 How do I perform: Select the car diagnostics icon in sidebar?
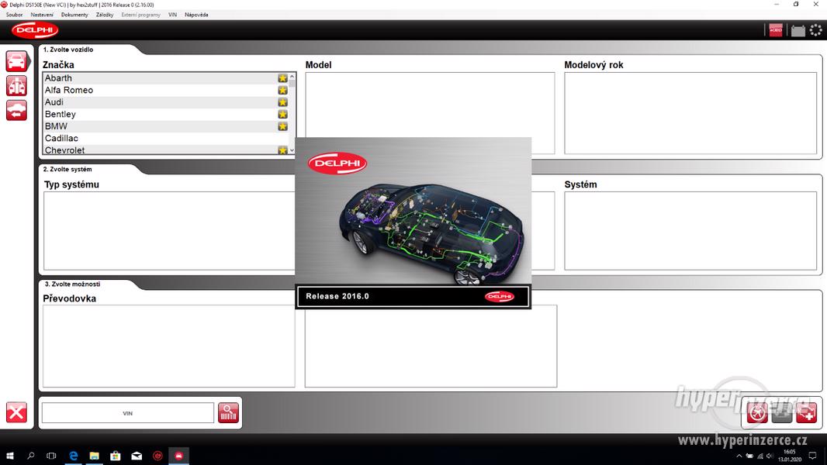pos(16,61)
